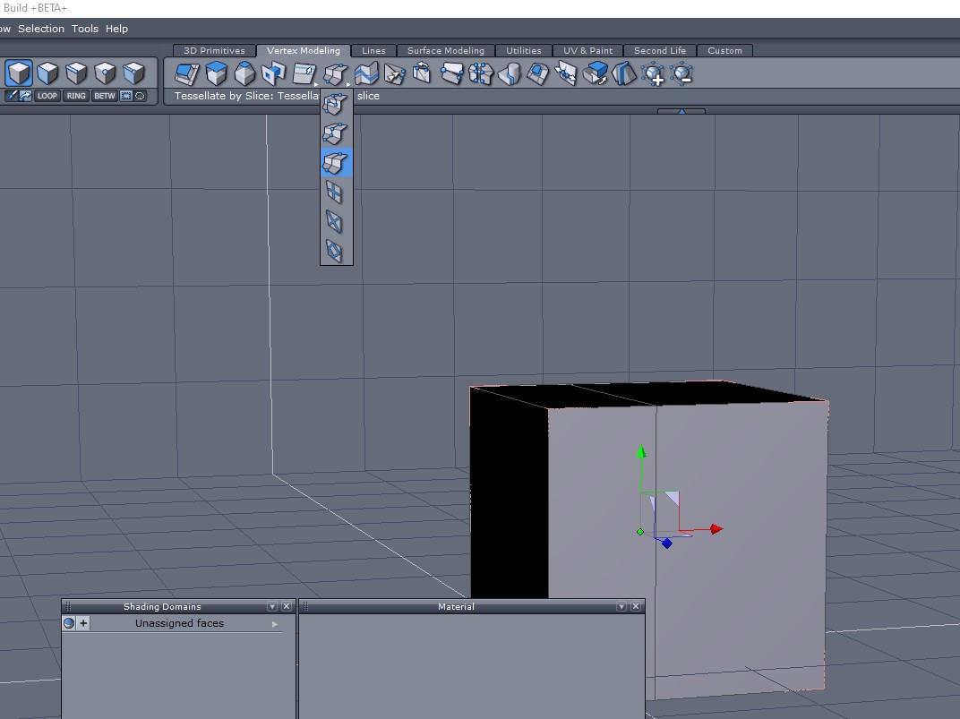Switch to edge selection mode cube icon
The image size is (960, 719).
pyautogui.click(x=76, y=73)
